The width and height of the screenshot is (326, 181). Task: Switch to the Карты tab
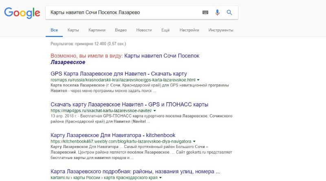[73, 30]
